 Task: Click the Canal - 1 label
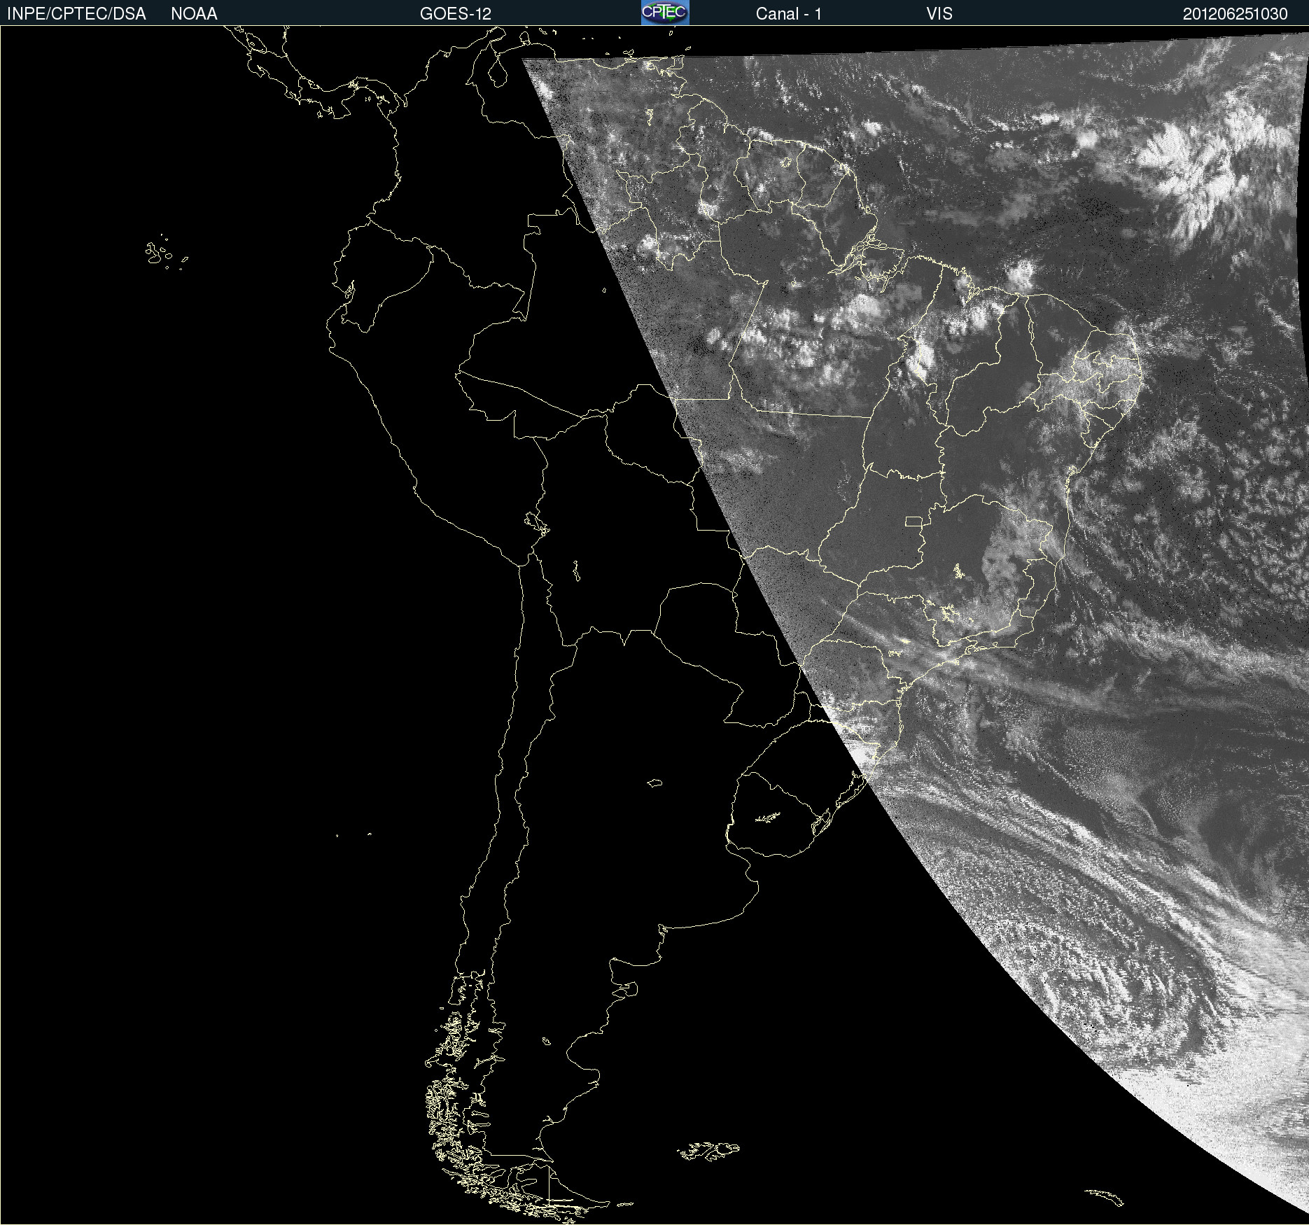click(x=788, y=14)
